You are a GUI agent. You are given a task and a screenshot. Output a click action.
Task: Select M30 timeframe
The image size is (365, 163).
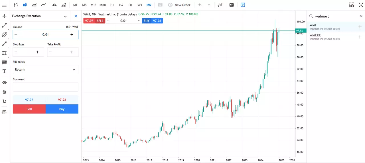103,5
